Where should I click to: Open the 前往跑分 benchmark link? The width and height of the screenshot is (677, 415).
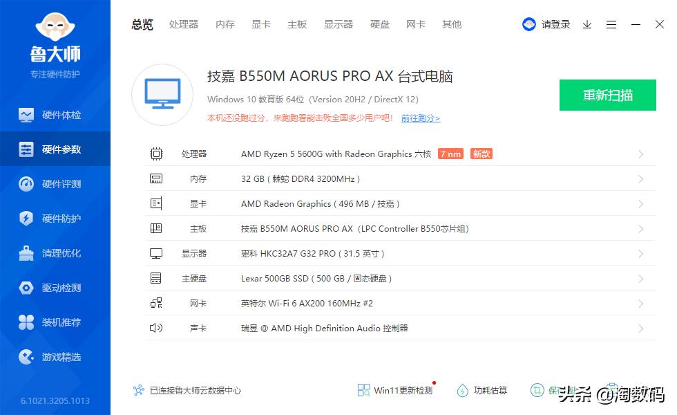[421, 118]
